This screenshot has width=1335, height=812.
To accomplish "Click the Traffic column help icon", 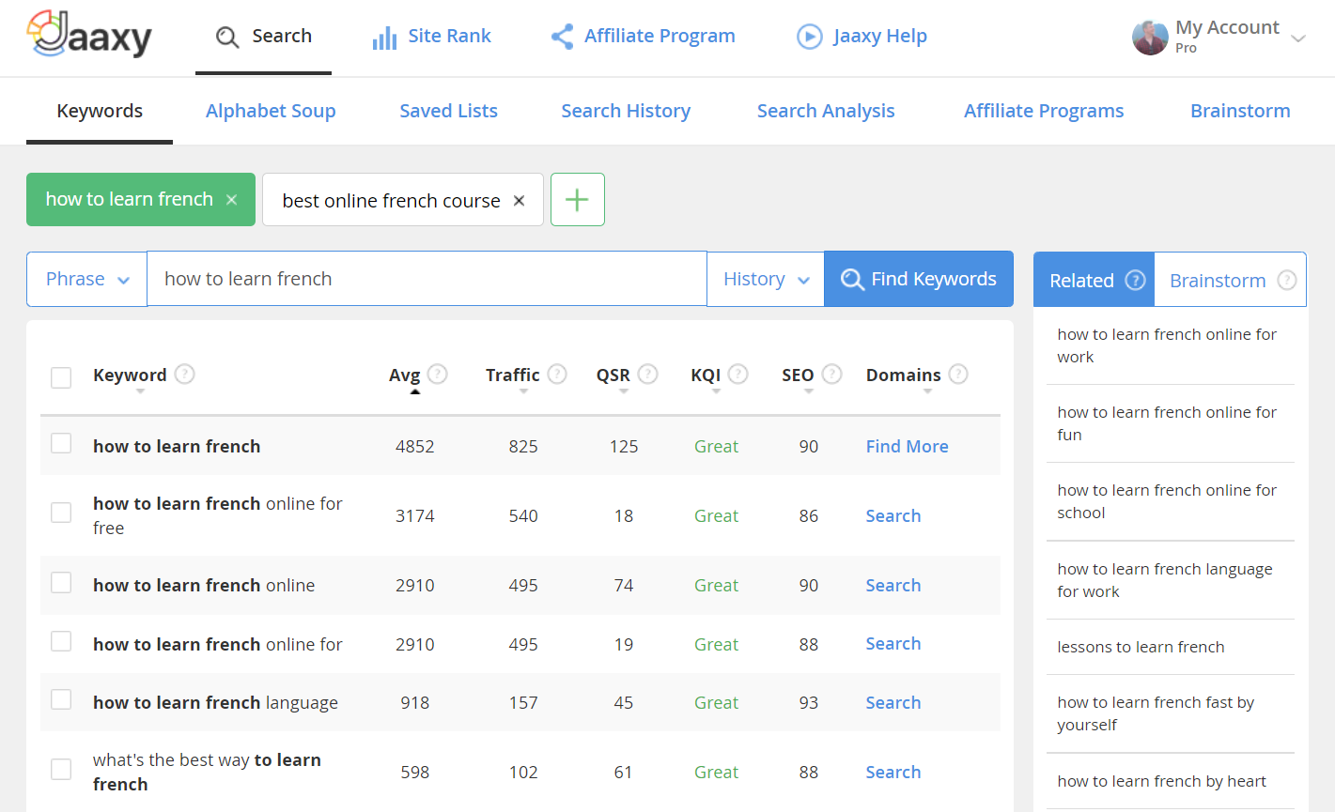I will [x=557, y=374].
